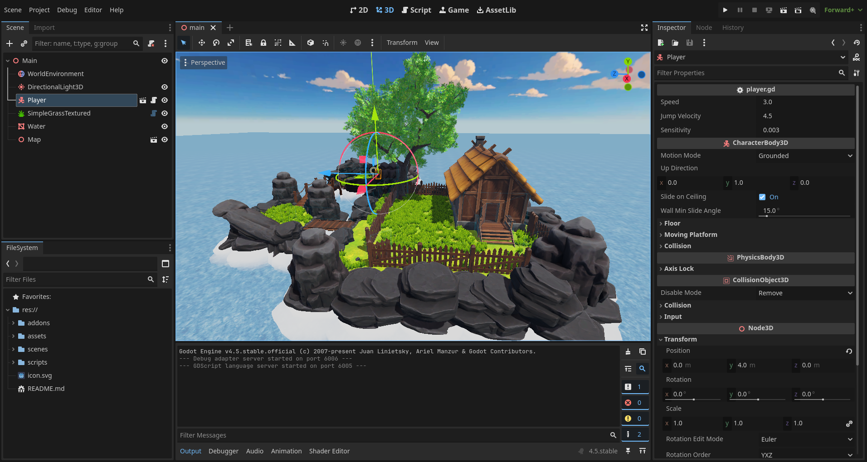867x462 pixels.
Task: Disable Slide on Ceiling
Action: click(762, 197)
